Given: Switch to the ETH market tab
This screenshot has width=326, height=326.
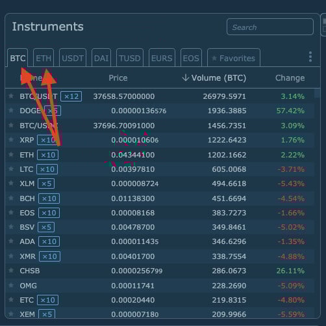Looking at the screenshot, I should tap(44, 58).
